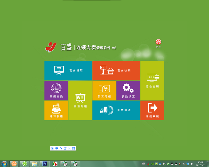Viewport: 209px width, 167px height.
Task: Toggle the 中 Chinese input mode
Action: click(57, 148)
